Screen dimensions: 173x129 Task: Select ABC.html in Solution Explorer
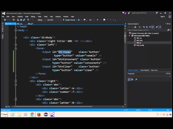pos(139,40)
